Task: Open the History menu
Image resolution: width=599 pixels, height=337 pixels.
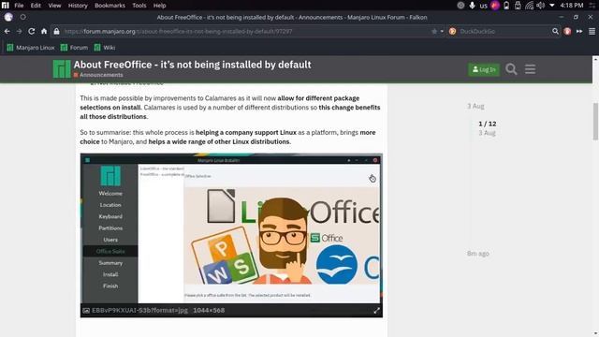Action: coord(78,6)
